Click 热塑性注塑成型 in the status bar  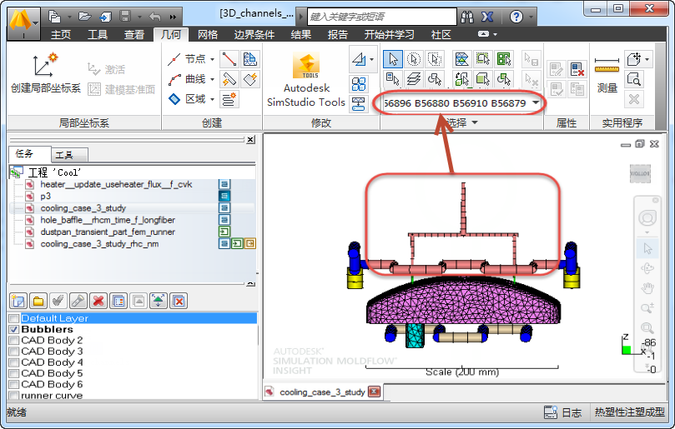tap(629, 412)
